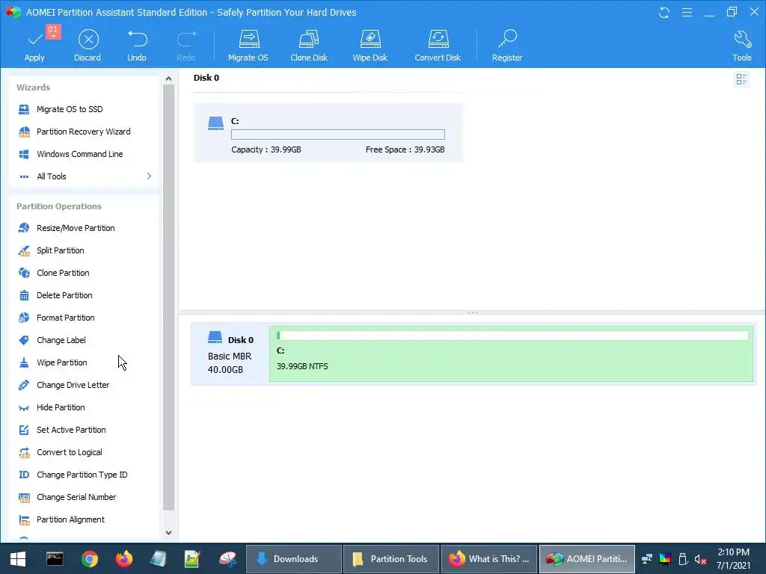Viewport: 766px width, 574px height.
Task: Switch to 'What is This?' Firefox window
Action: [x=489, y=559]
